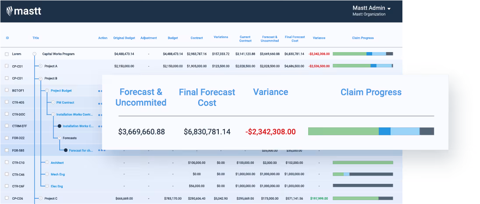Click the Architect claim progress bar
480x204 pixels.
363,162
